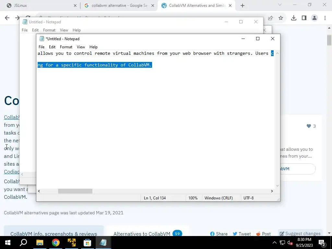332x249 pixels.
Task: Click the background Notepad title bar icon
Action: [25, 22]
